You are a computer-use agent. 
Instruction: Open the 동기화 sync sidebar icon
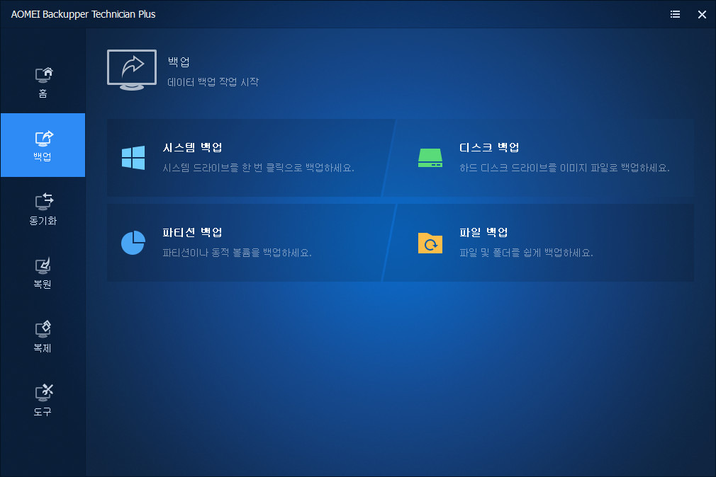[44, 202]
